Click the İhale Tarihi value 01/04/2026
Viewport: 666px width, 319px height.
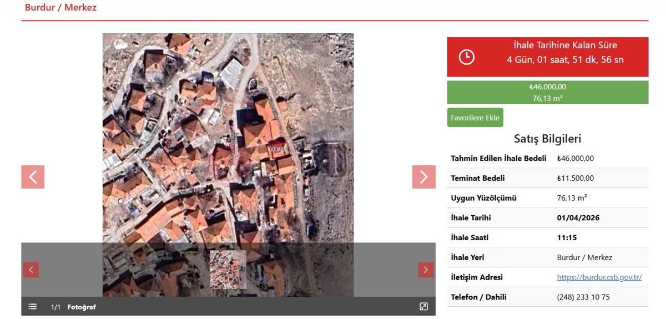(x=578, y=218)
